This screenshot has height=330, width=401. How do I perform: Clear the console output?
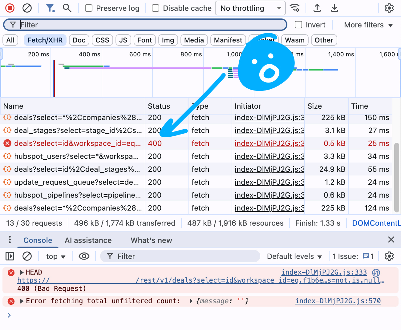(x=27, y=256)
